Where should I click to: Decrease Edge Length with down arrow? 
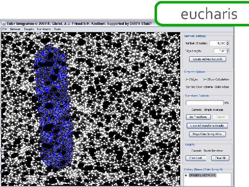coord(228,52)
